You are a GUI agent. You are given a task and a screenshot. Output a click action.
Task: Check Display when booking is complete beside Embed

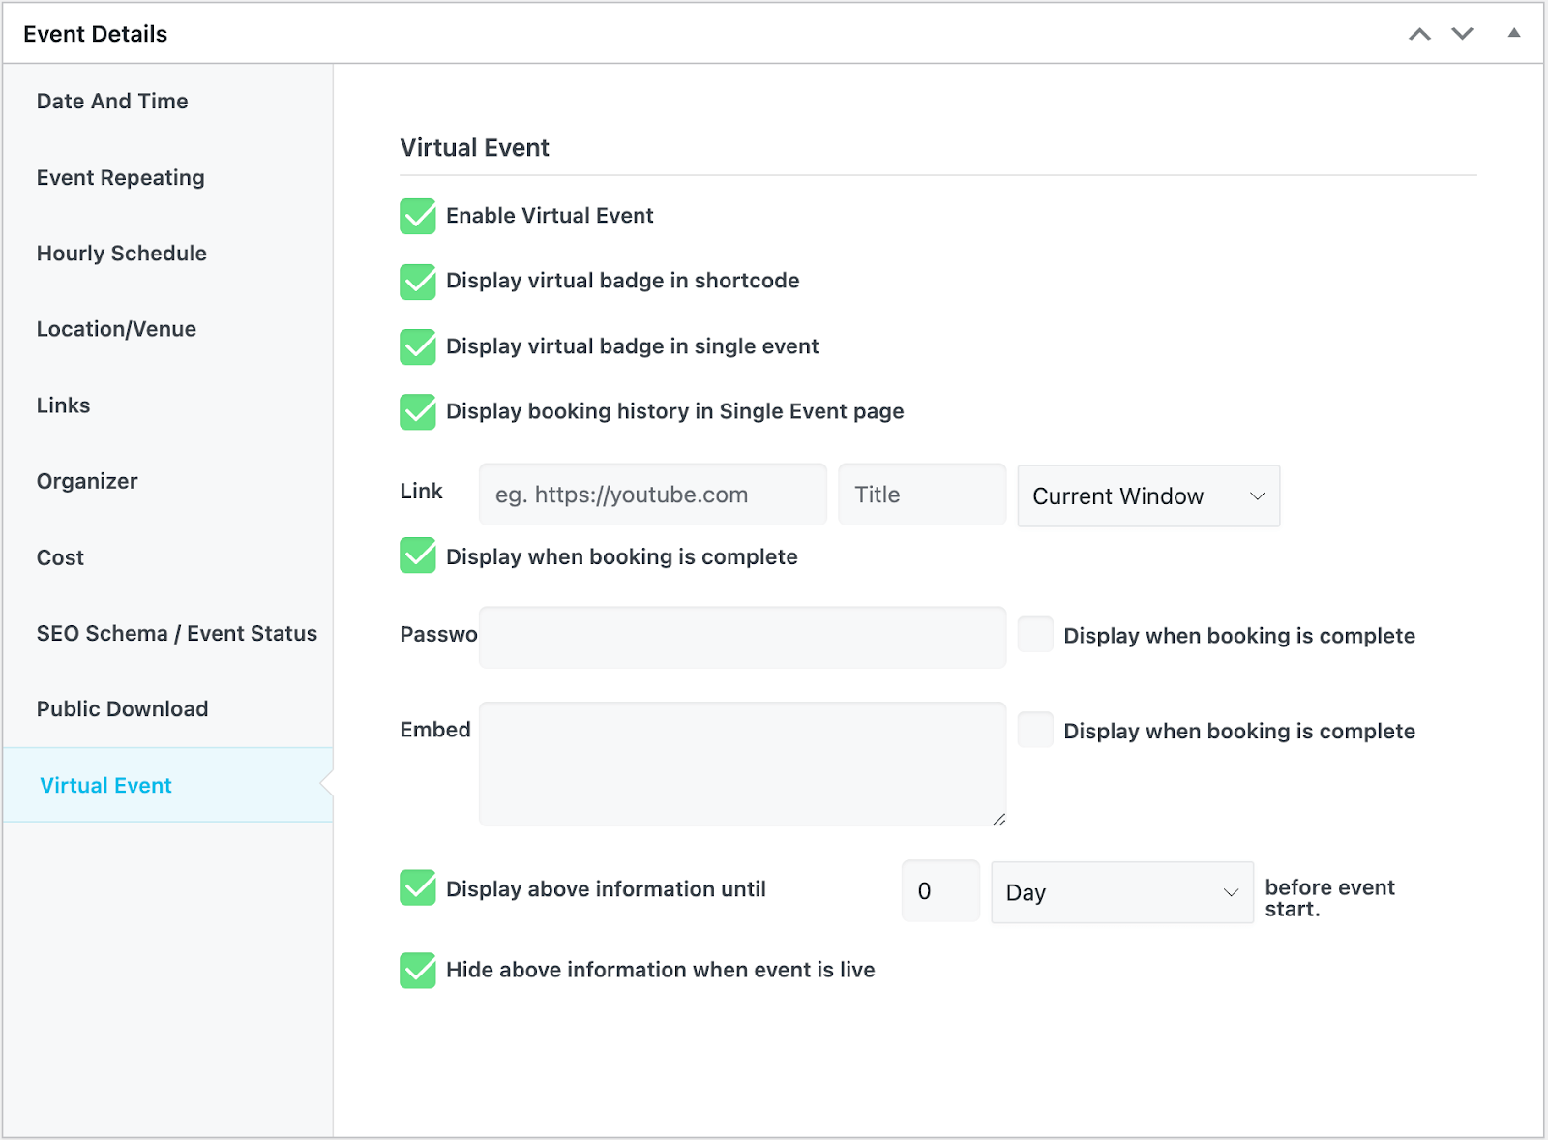(x=1035, y=730)
